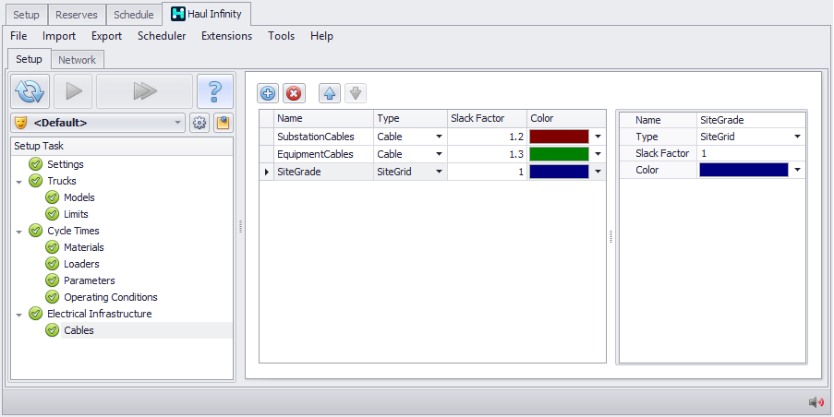834x417 pixels.
Task: Click the green check icon beside Loaders
Action: pos(52,264)
